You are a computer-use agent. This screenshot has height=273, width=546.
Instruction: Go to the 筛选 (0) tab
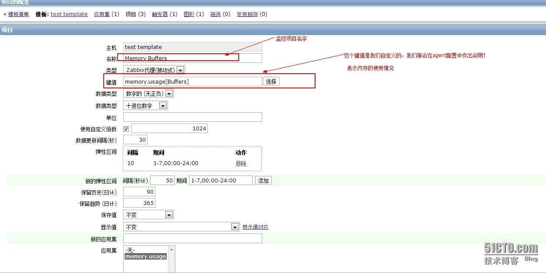(x=220, y=14)
